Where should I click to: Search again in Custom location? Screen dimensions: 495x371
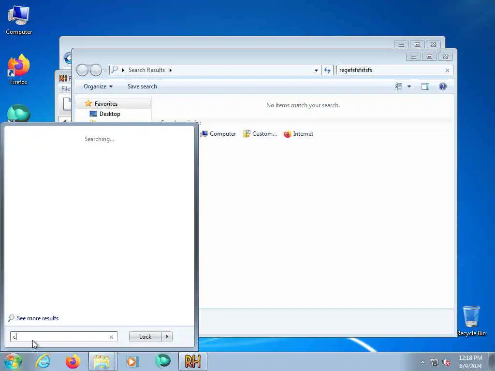[x=260, y=134]
